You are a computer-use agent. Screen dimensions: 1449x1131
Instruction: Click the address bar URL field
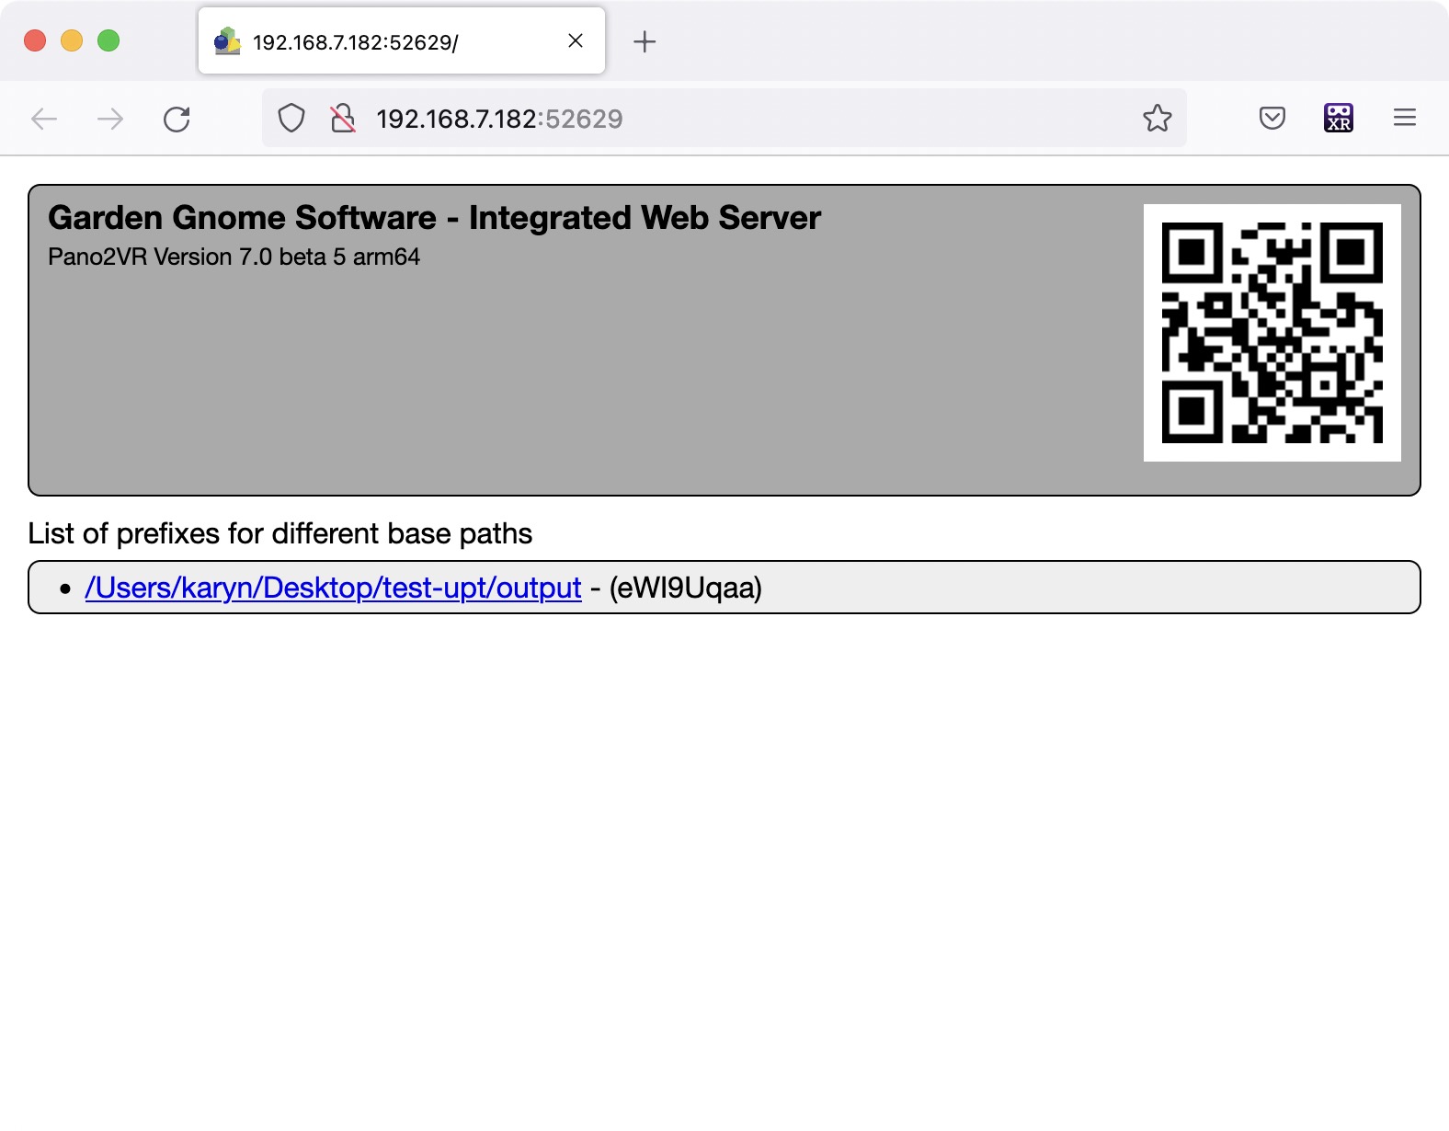pos(736,119)
